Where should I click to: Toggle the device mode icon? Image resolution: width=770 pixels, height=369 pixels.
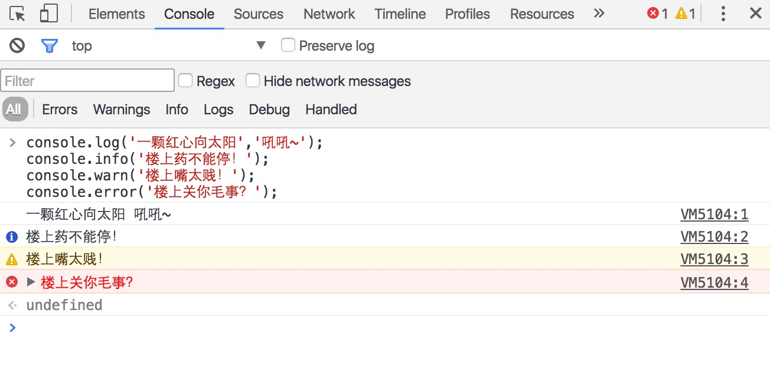point(48,14)
